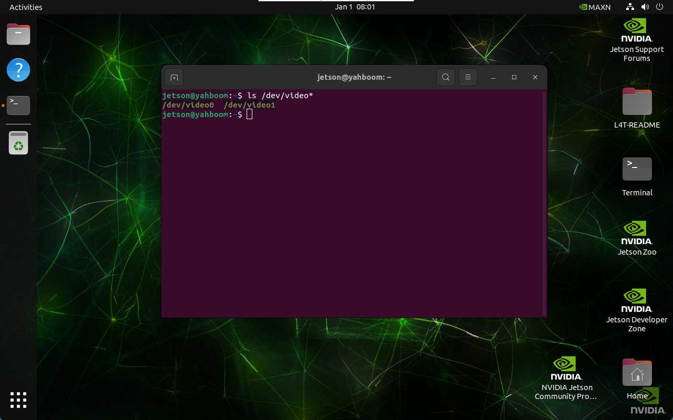Maximize the terminal window
This screenshot has height=420, width=673.
pos(514,77)
